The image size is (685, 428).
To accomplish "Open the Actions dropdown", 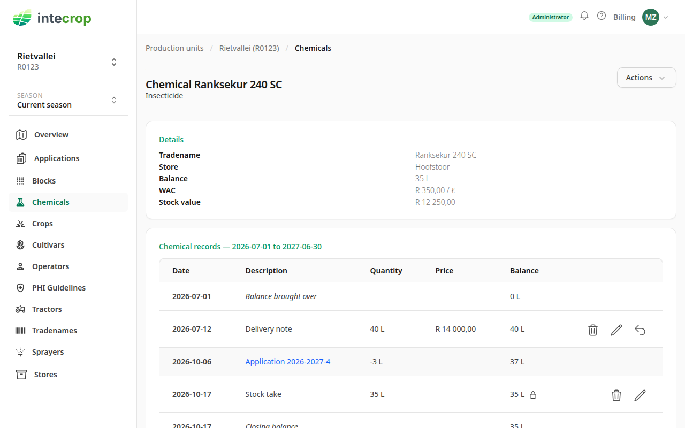I will click(646, 78).
